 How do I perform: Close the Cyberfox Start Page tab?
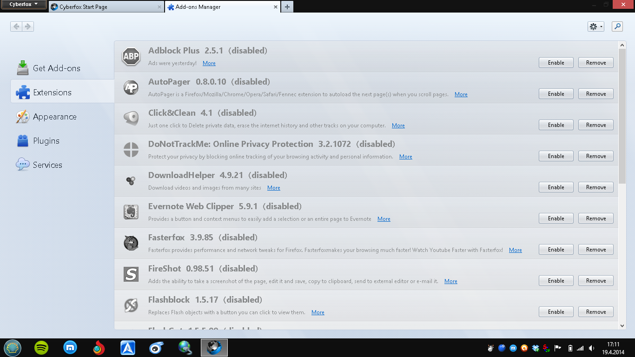tap(159, 7)
